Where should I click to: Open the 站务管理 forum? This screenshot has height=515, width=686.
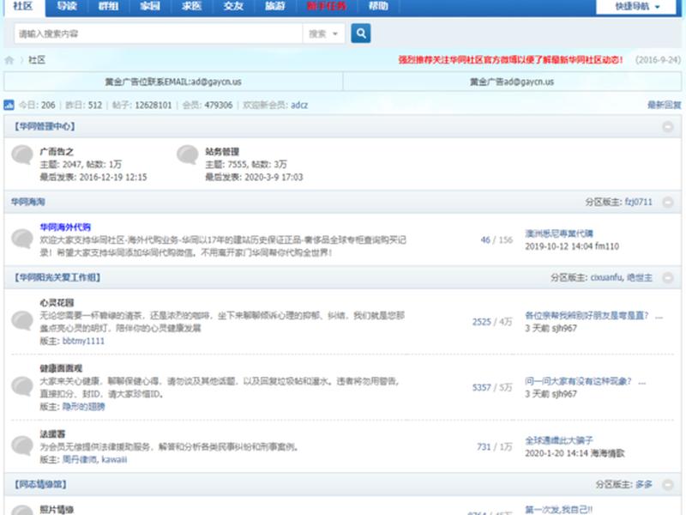(x=222, y=152)
